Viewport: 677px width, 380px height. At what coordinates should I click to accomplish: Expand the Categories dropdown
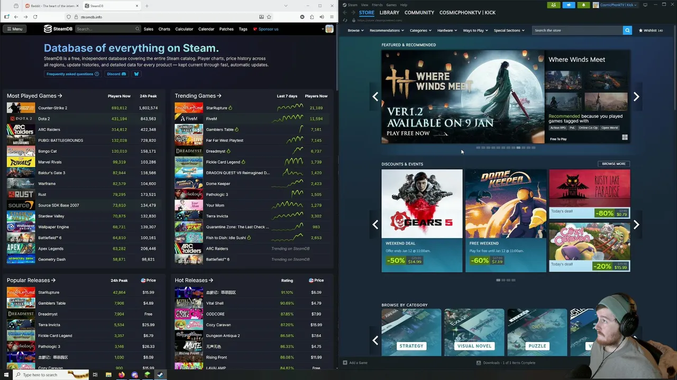pyautogui.click(x=420, y=31)
